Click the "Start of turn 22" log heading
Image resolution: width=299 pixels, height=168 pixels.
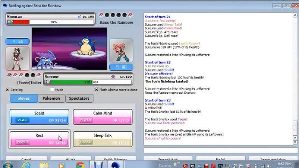pos(158,62)
